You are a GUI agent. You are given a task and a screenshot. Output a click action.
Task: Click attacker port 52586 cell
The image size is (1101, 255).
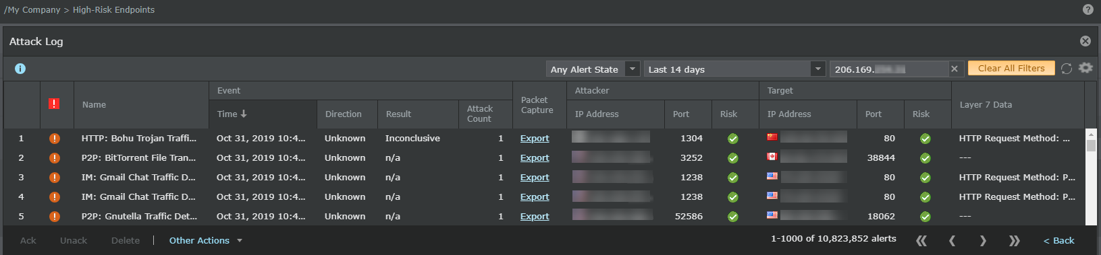[689, 216]
